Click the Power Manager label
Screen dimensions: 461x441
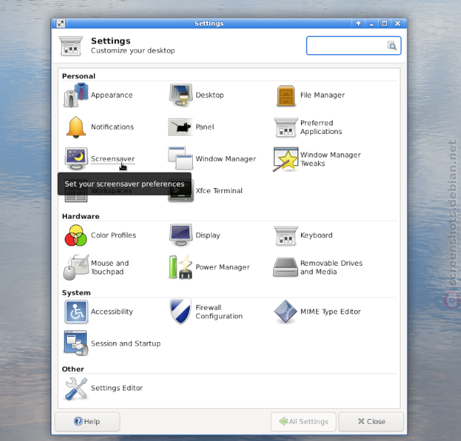click(223, 267)
